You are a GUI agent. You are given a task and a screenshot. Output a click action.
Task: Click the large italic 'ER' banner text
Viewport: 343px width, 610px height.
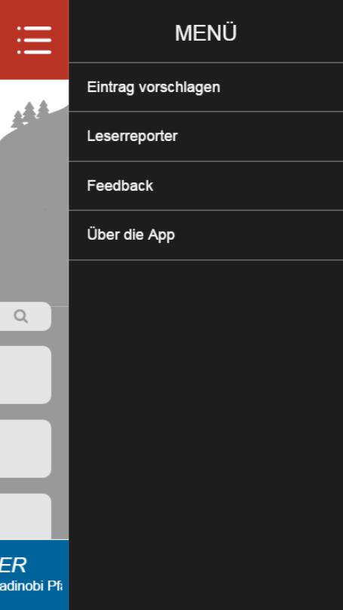[14, 566]
